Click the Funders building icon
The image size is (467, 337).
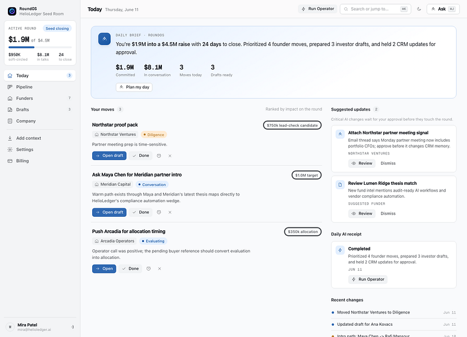pos(10,98)
